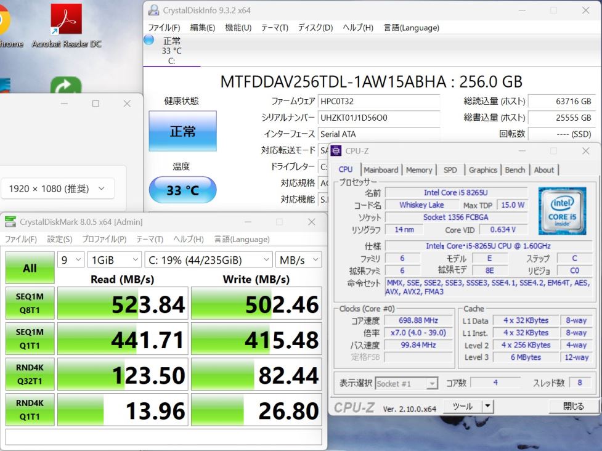Viewport: 602px width, 451px height.
Task: Open プロファイル(P) menu in CrystalDiskMark
Action: (x=104, y=239)
